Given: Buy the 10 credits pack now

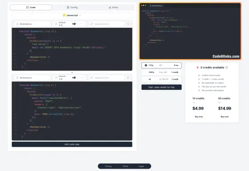Looking at the screenshot, I should pyautogui.click(x=199, y=117).
